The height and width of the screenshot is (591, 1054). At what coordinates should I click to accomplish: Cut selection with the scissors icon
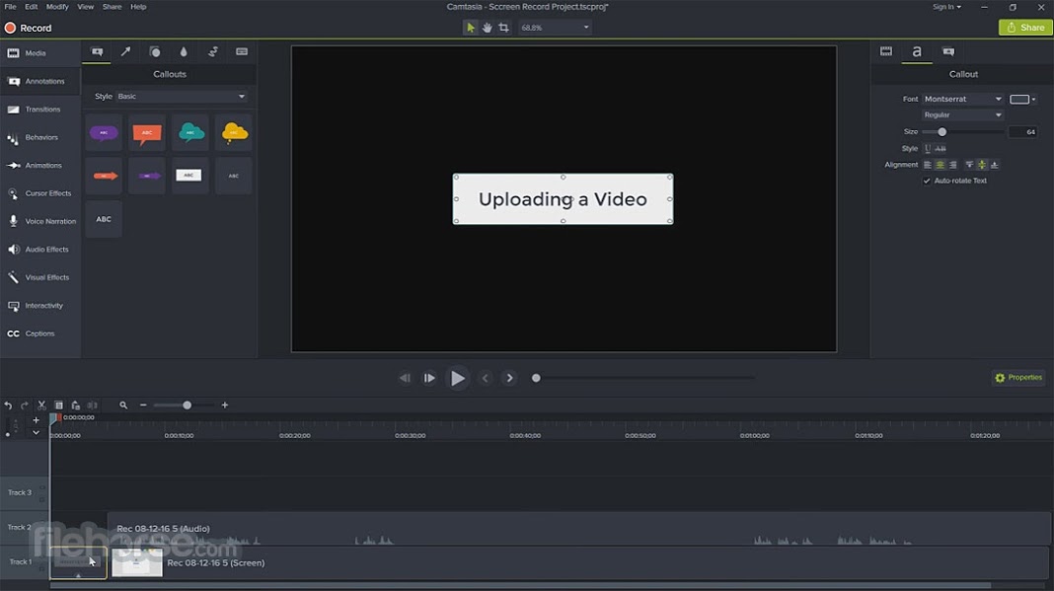pyautogui.click(x=41, y=406)
